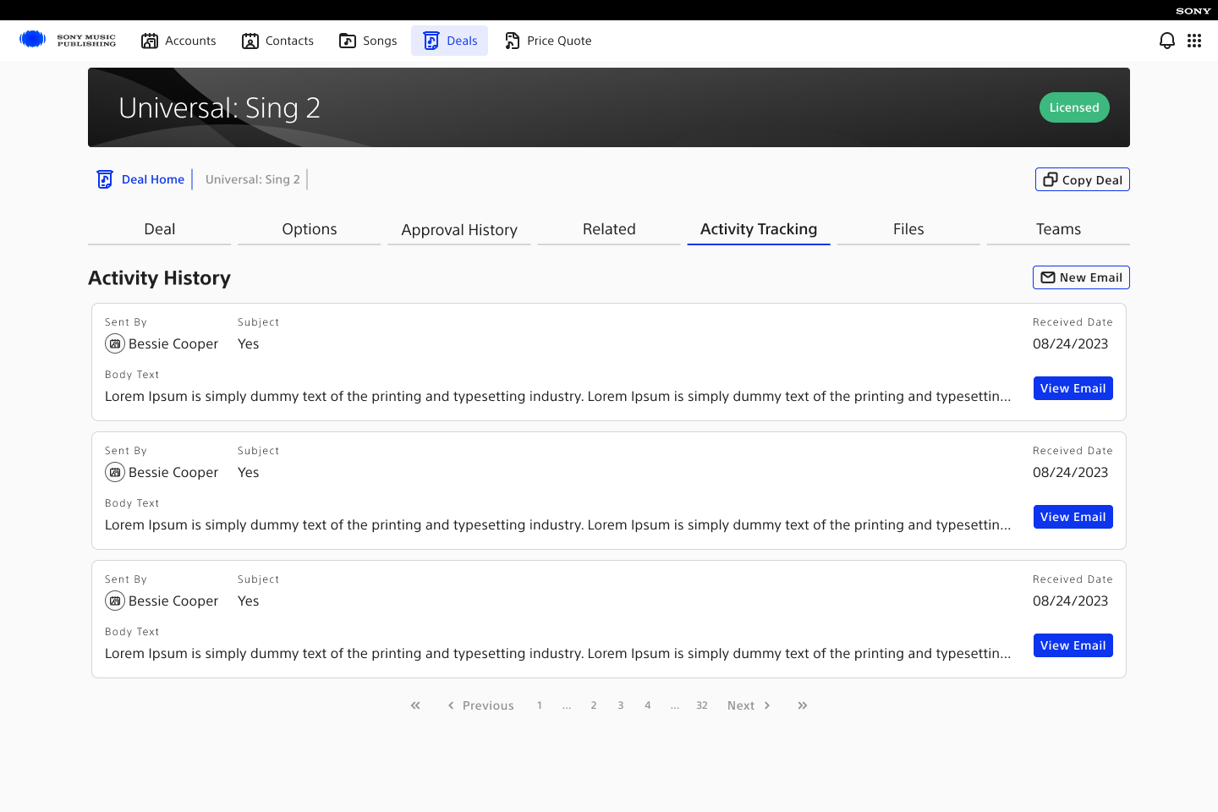Select the second email's body text
The width and height of the screenshot is (1218, 812).
pos(557,524)
